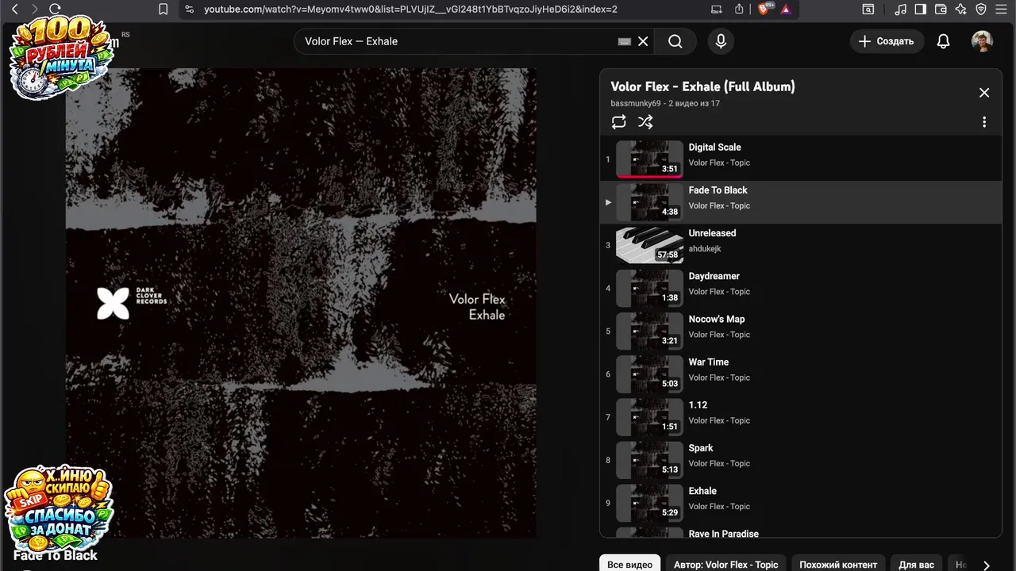
Task: Select Автор: Volor Flex - Topic chip
Action: pos(725,564)
